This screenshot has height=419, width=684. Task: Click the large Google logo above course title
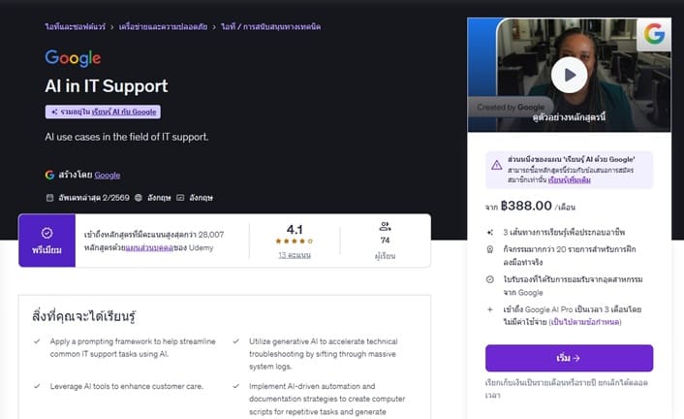click(73, 58)
